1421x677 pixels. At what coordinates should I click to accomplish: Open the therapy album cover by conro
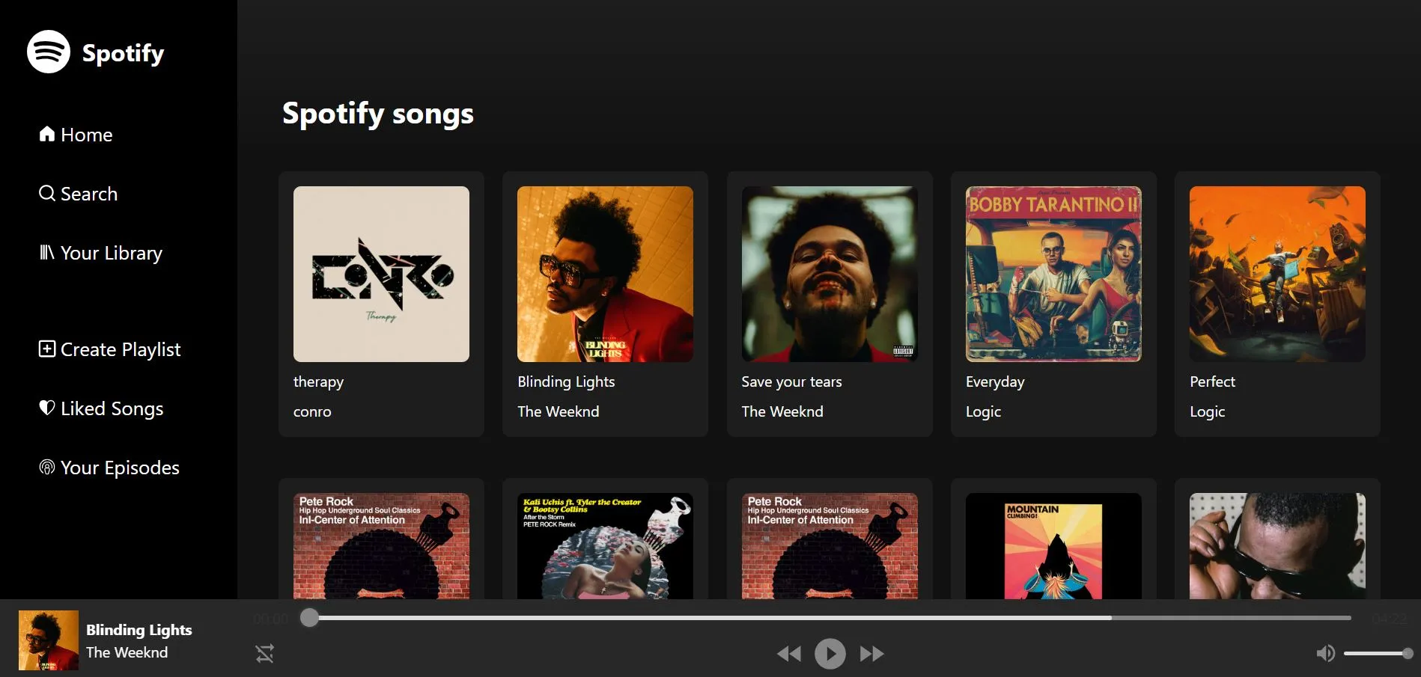click(381, 274)
